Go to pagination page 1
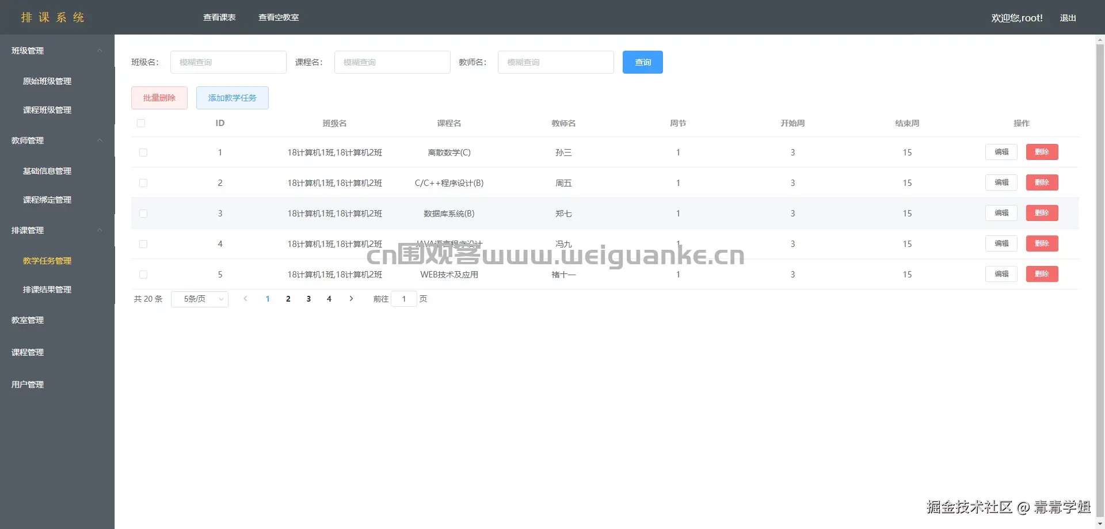Viewport: 1105px width, 529px height. point(268,299)
